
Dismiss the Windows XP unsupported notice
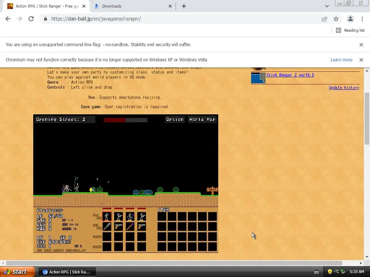(x=361, y=60)
